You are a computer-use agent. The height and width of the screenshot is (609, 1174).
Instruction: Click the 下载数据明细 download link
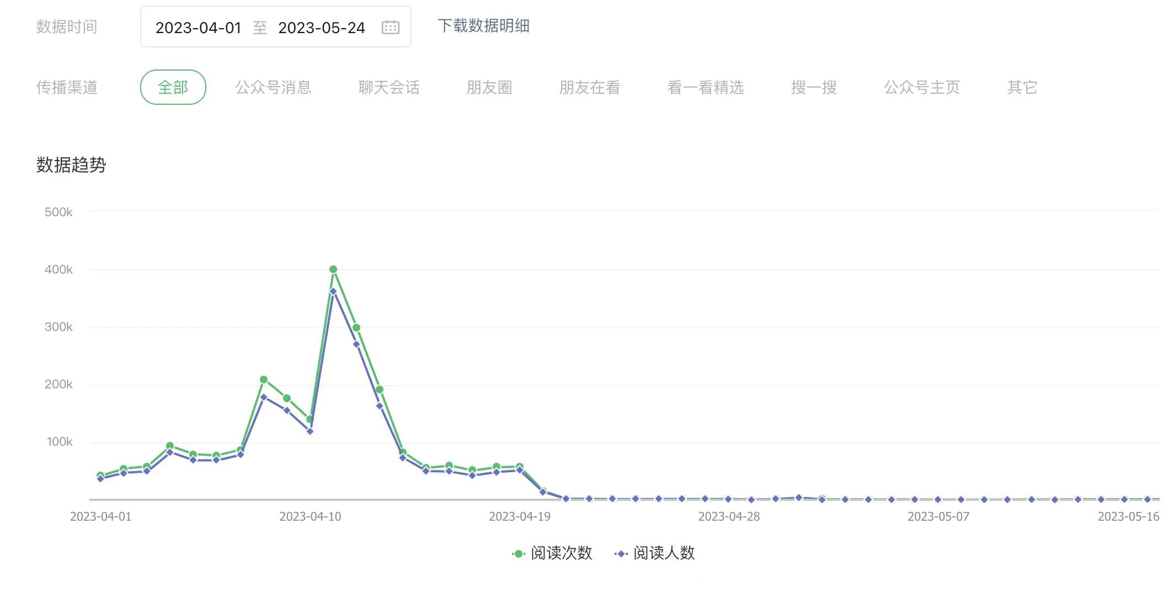483,26
